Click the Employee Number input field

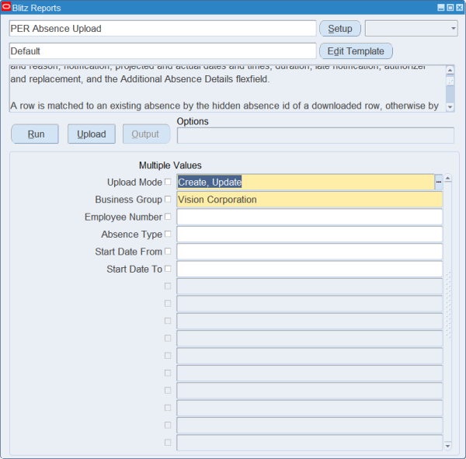[309, 217]
